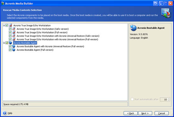Uncheck Acronis True Image Echo Workstation parent checkbox
Screen dimensions: 174x117
[7, 25]
